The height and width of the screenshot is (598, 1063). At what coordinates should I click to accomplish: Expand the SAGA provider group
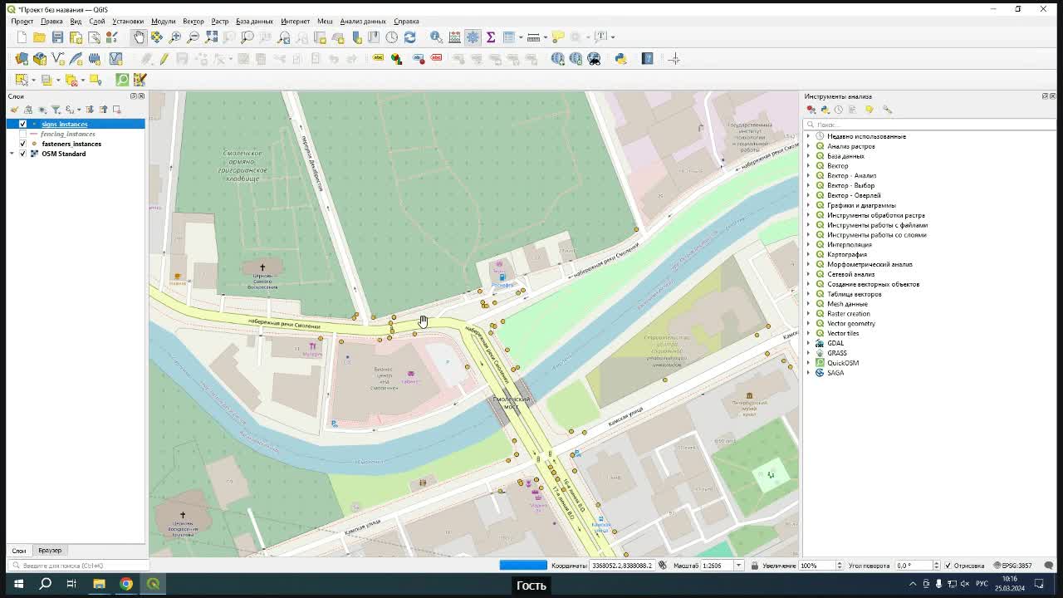coord(809,373)
